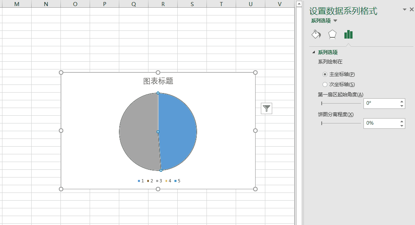Screen dimensions: 415x225
Task: Click the 图表标题 chart title
Action: [158, 81]
